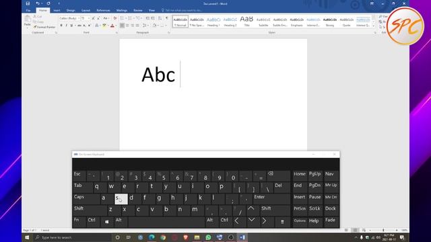Open the Ribbon Display Options icon
Viewport: 431px width, 242px height.
click(x=372, y=3)
